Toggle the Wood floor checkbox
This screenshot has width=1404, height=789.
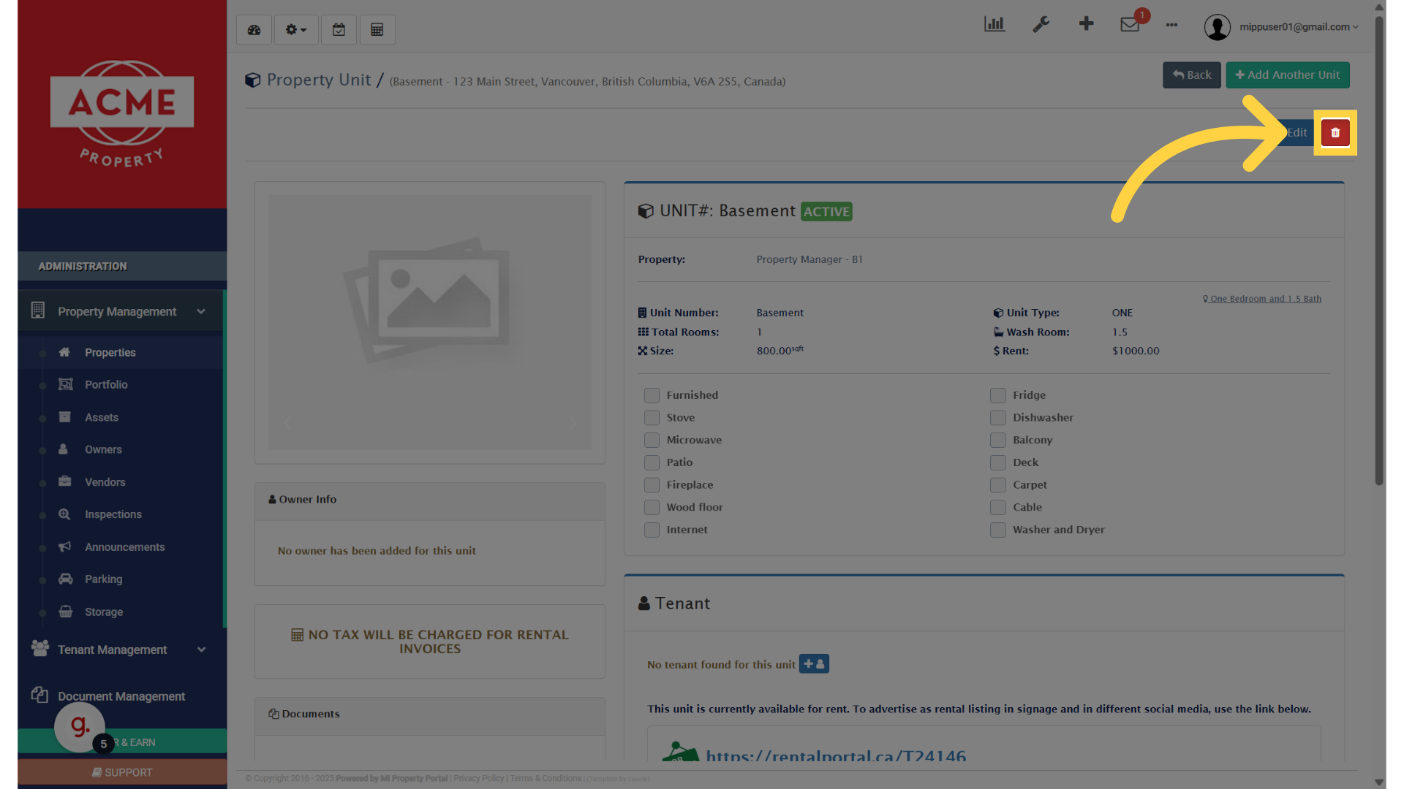click(x=652, y=508)
